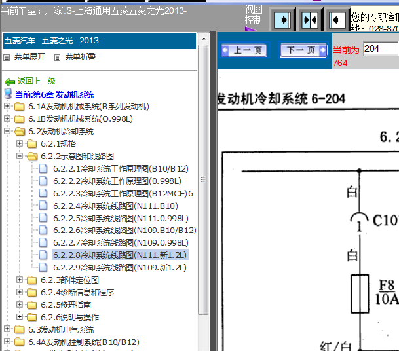399x351 pixels.
Task: Click the document icon of 6.2.2.8
Action: pyautogui.click(x=43, y=255)
